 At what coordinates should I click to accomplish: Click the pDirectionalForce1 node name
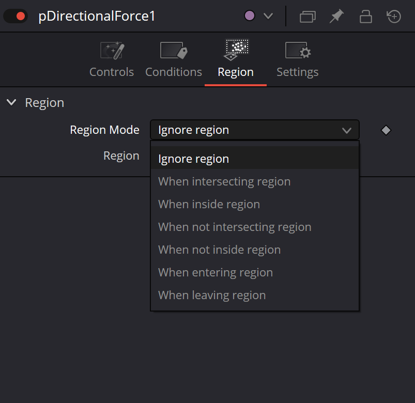97,16
